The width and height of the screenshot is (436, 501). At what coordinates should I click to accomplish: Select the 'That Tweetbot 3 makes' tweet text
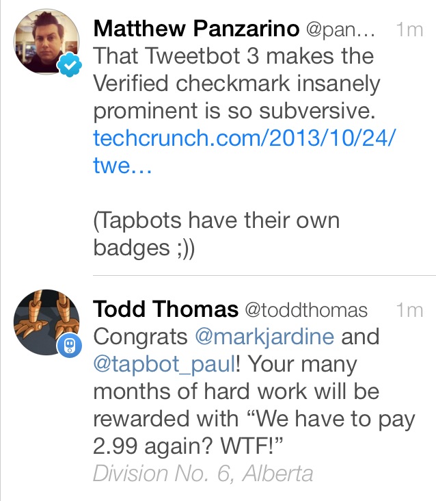232,56
